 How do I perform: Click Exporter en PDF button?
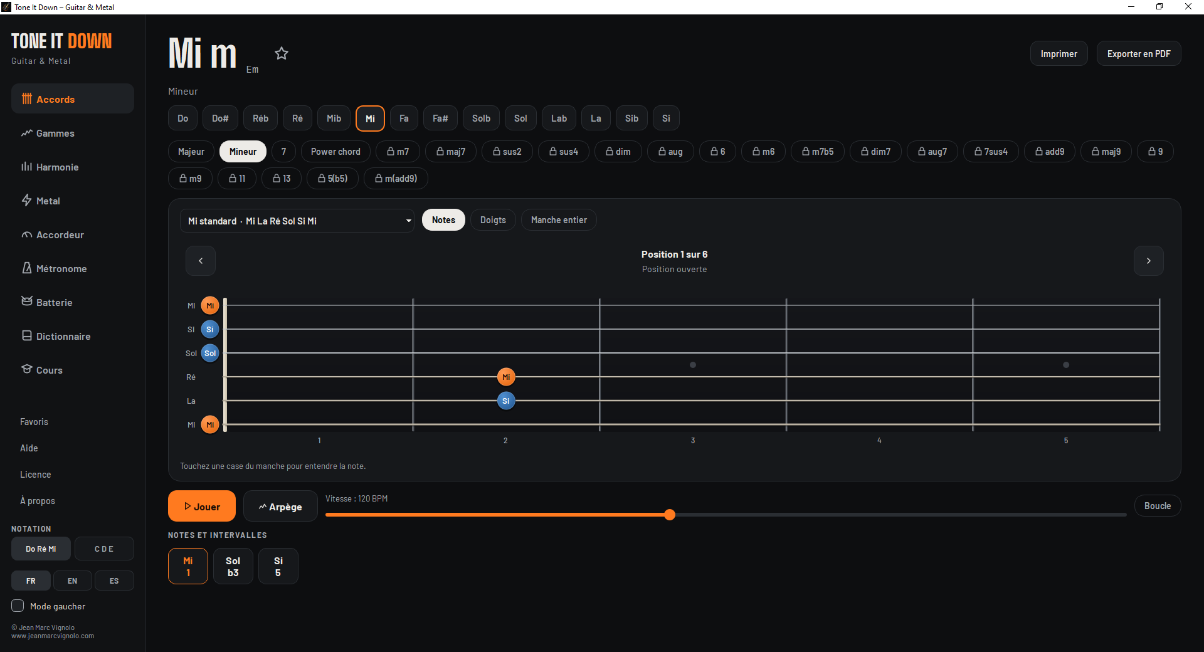(1139, 54)
